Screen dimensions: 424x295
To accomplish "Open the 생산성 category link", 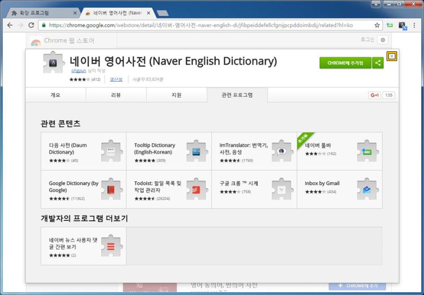I will coord(116,79).
